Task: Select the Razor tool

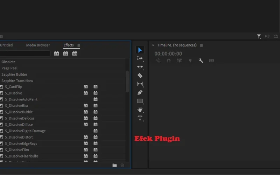Action: 140,75
